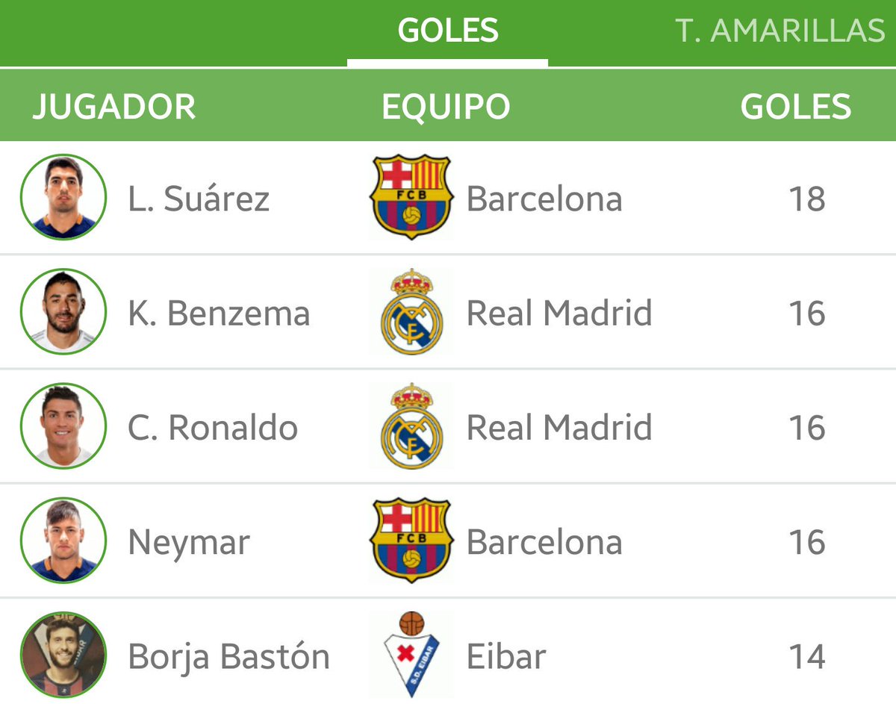Open the Borja Bastón name link

(228, 656)
